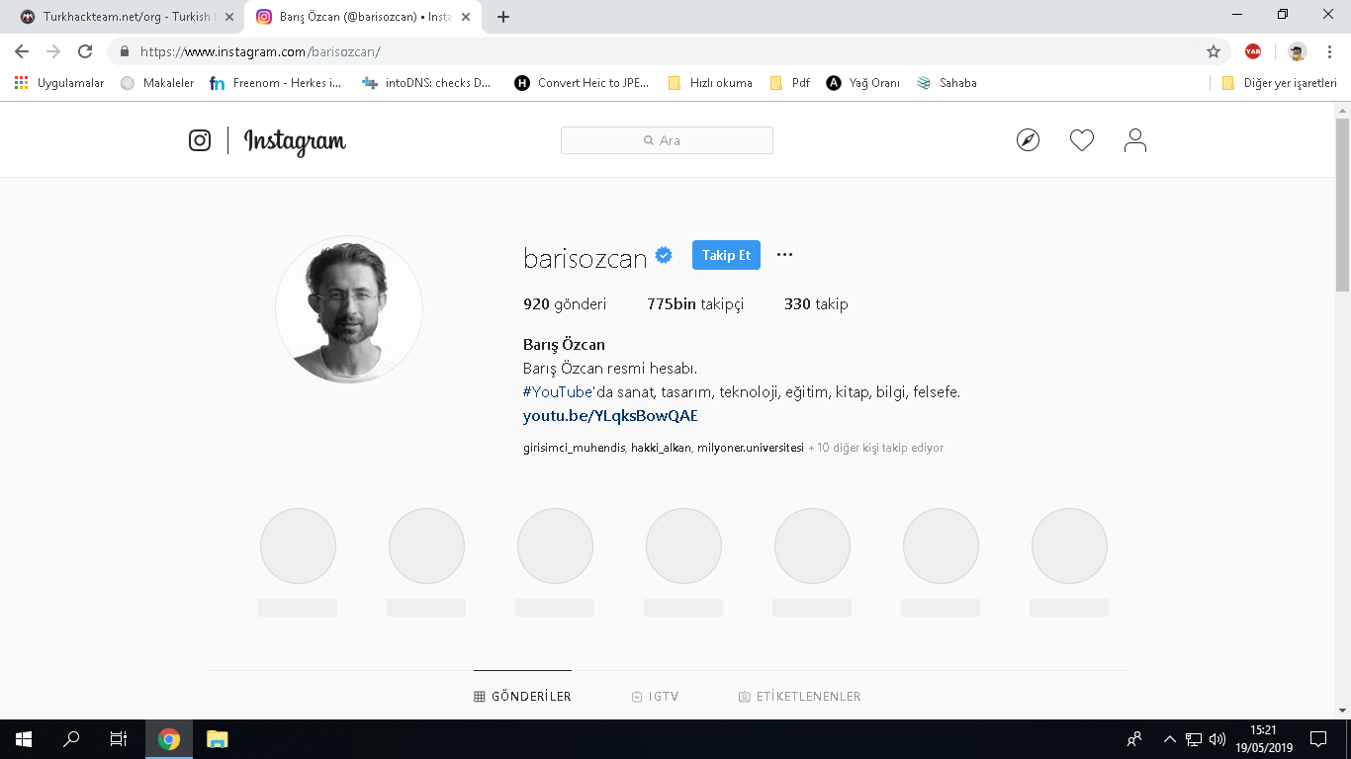Click the site security padlock icon
The image size is (1351, 759).
click(125, 51)
